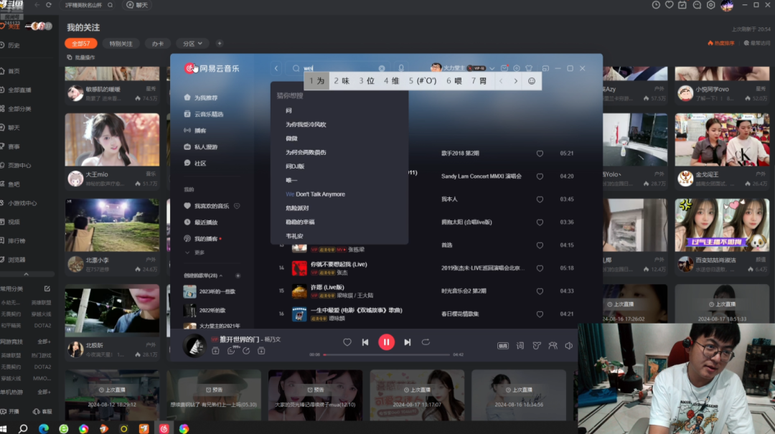Like the 03:45 song from 我本人
This screenshot has width=775, height=434.
[540, 199]
